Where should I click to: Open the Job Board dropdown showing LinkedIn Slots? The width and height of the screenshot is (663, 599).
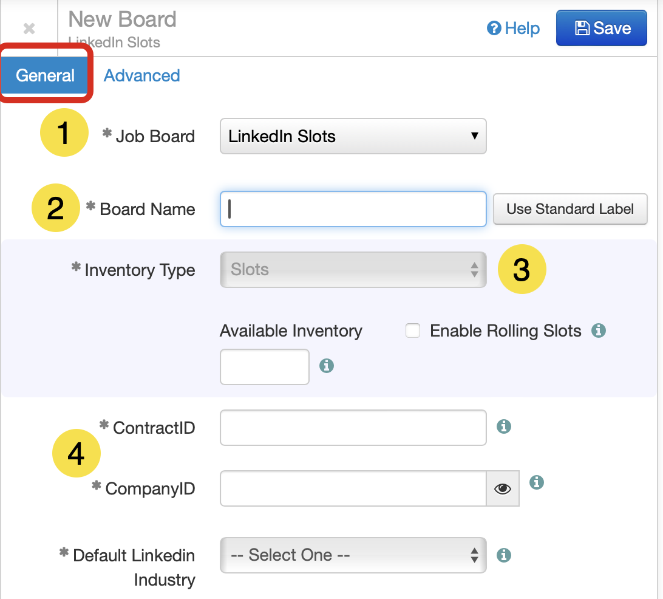pos(353,136)
